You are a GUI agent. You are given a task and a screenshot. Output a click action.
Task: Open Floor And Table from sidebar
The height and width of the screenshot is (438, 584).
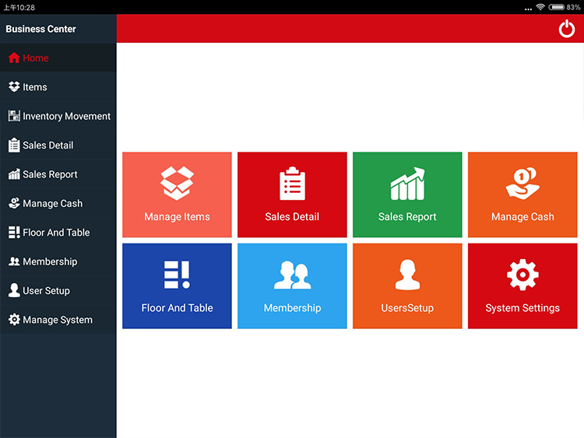pos(55,233)
